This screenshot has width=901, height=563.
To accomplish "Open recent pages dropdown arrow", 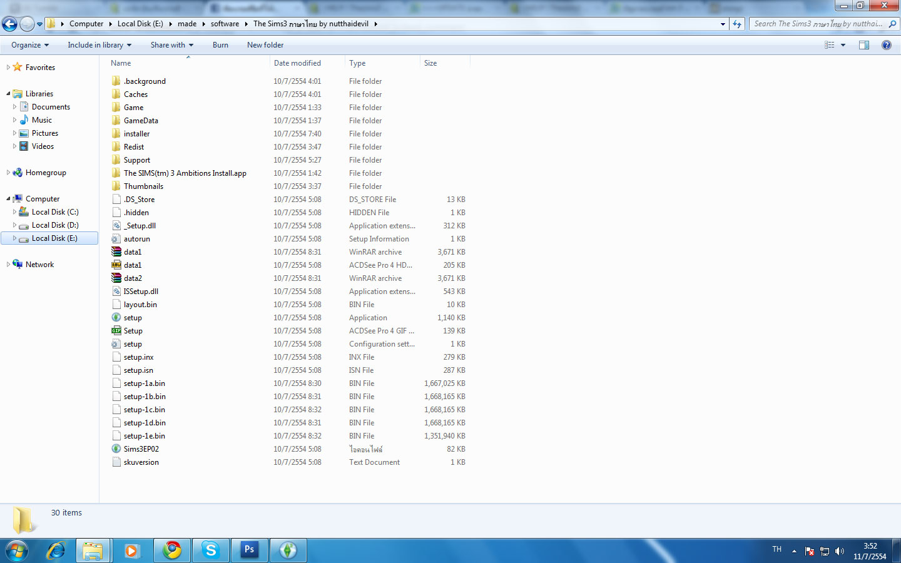I will pos(39,24).
